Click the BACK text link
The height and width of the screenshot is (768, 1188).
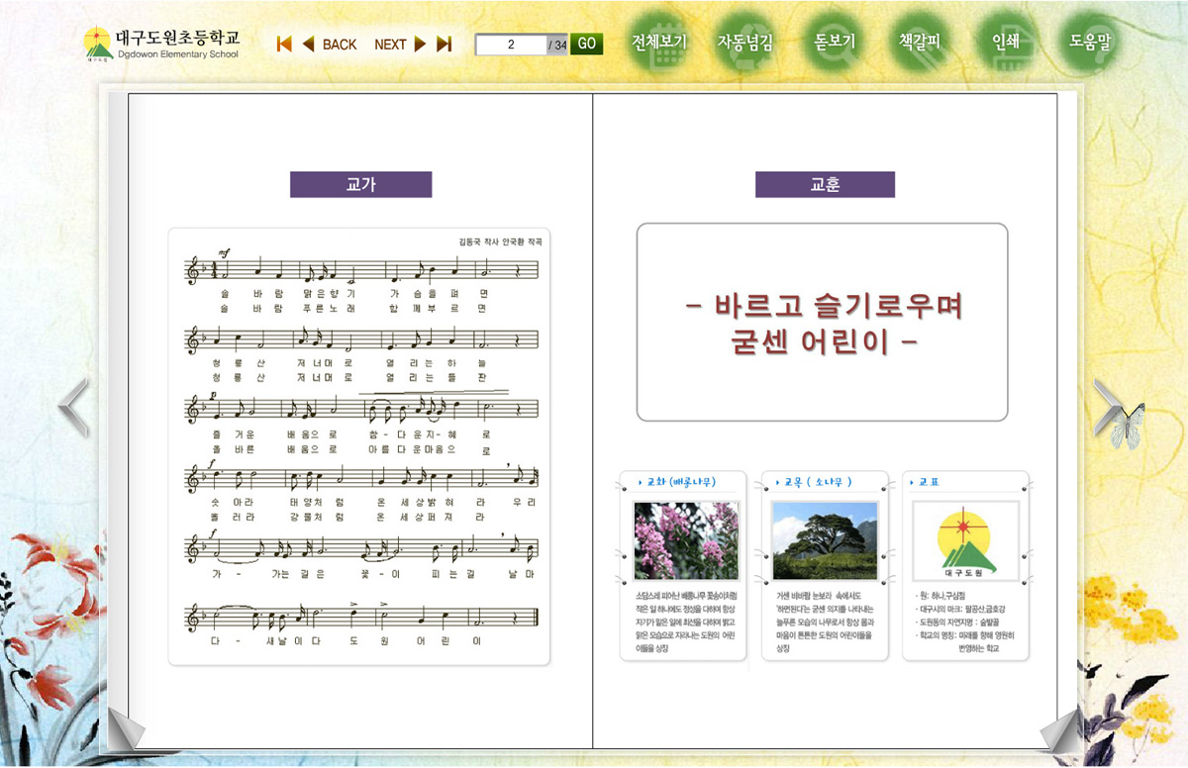click(340, 45)
